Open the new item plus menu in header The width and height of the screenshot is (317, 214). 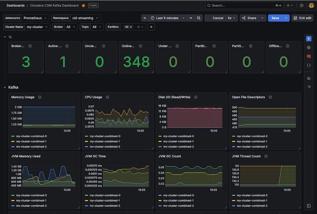pos(290,6)
